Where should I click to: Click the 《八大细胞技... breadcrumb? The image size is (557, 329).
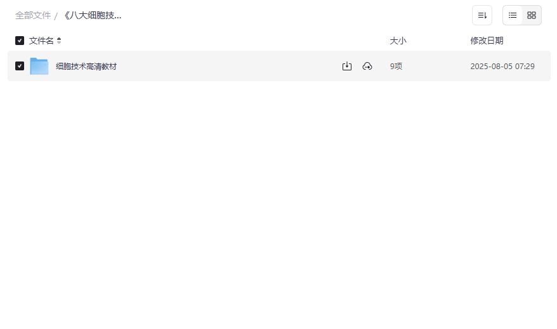click(x=92, y=15)
